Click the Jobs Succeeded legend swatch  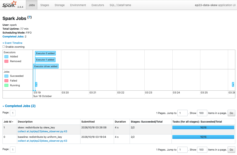tap(6, 76)
